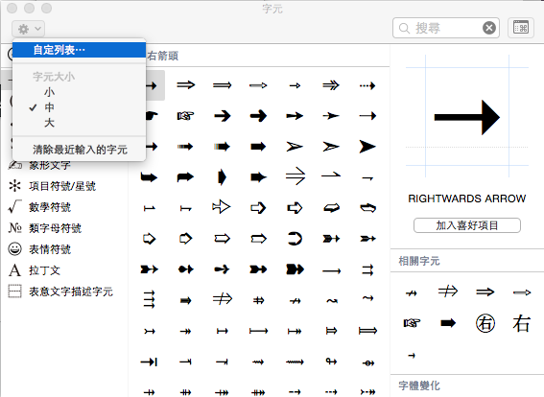The image size is (544, 397).
Task: Select 清除最近輸入的字元 menu item
Action: point(79,150)
